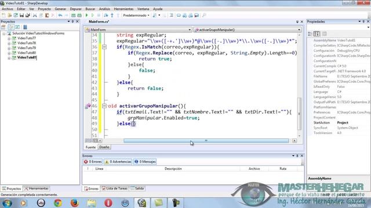Click the Redo arrow icon

pyautogui.click(x=66, y=16)
